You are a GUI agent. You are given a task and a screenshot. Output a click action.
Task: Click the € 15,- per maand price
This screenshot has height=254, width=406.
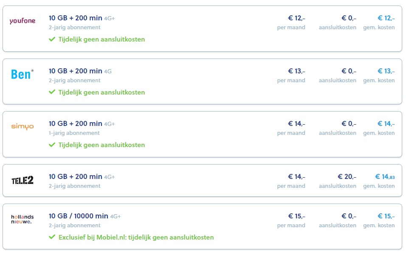297,216
